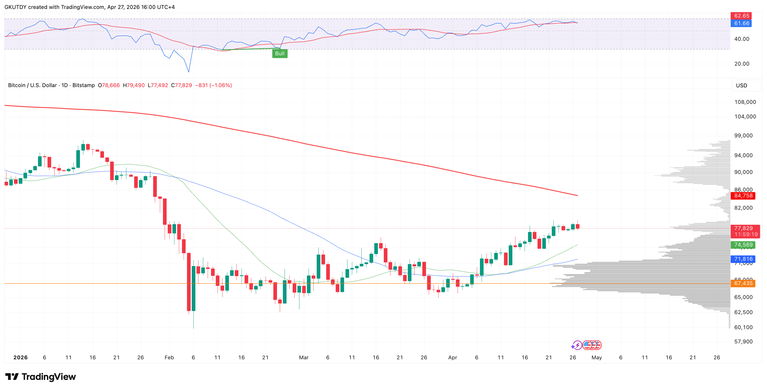Click the Bitcoin / U.S. Dollar symbol title
Screen dimensions: 767x390
(32, 85)
